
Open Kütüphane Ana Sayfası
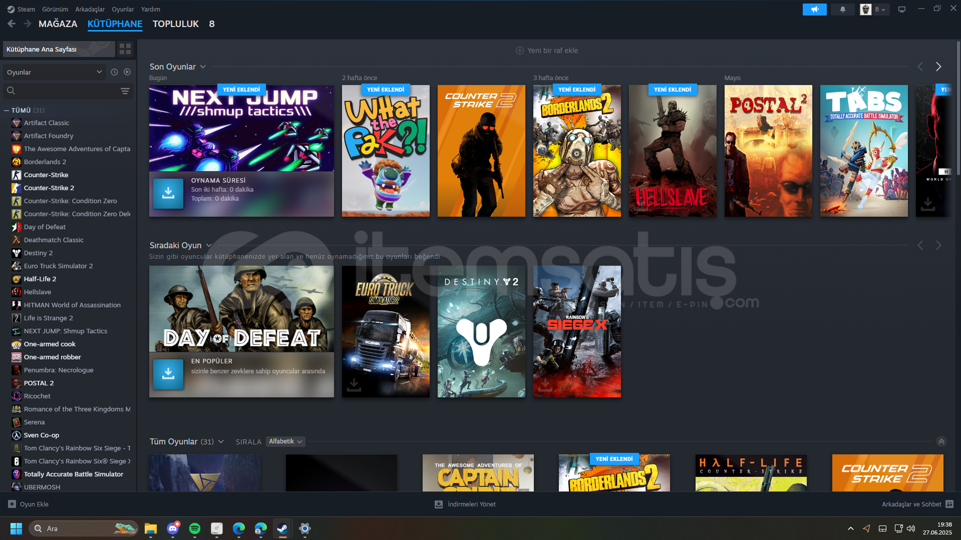coord(59,49)
